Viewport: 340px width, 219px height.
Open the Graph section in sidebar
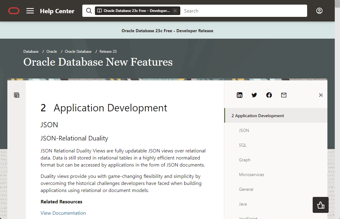[244, 159]
